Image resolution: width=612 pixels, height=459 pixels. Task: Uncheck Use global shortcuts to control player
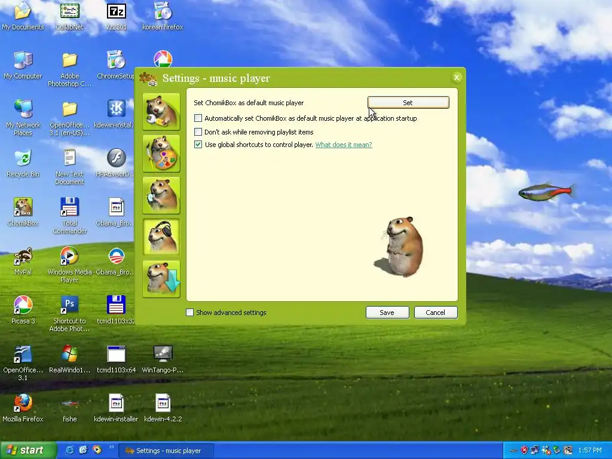point(198,145)
